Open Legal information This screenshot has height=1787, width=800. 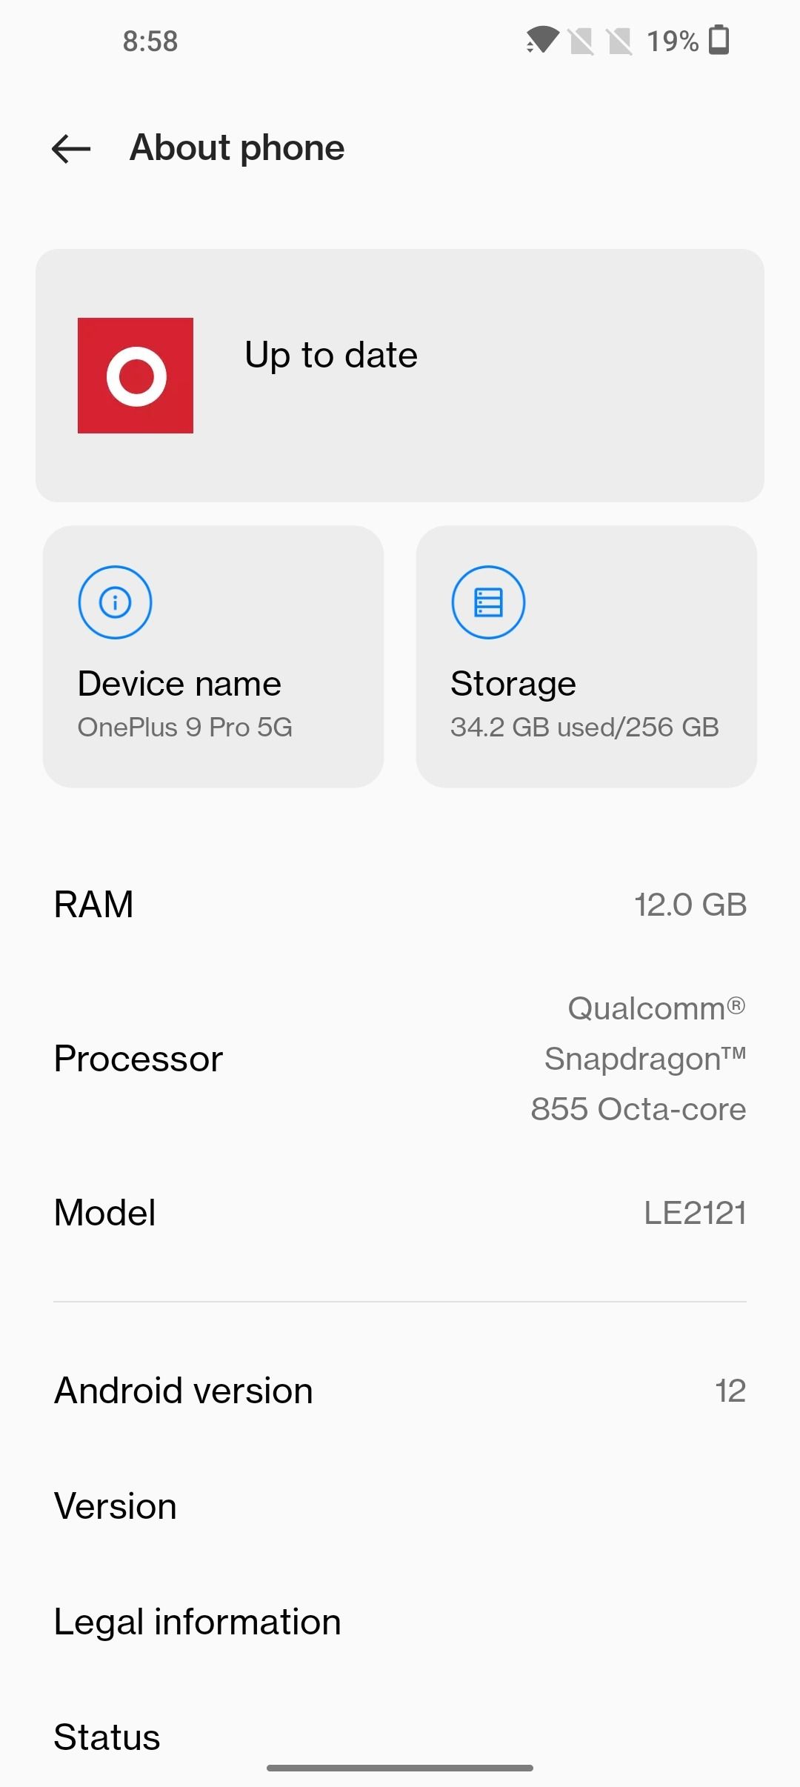400,1622
